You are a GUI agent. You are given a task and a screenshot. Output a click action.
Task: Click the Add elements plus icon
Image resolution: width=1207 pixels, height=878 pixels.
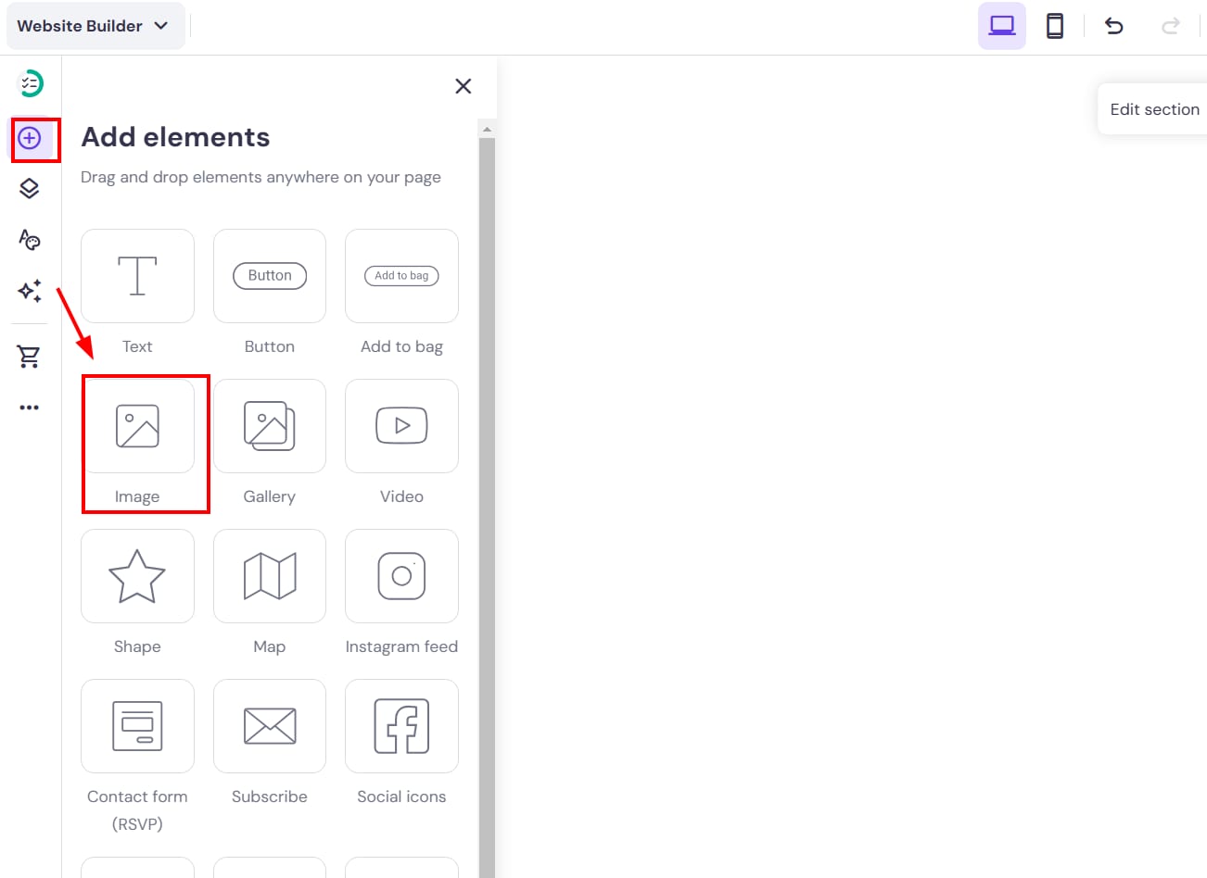[30, 139]
